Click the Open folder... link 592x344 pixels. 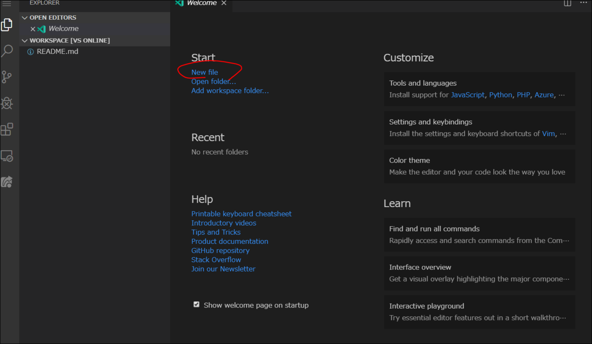click(x=214, y=81)
